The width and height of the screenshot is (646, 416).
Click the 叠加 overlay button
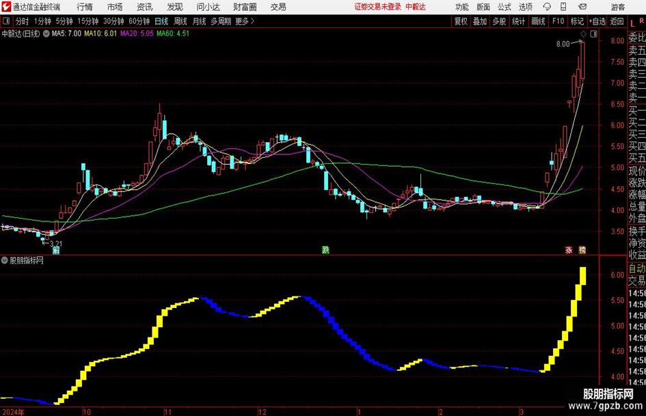pyautogui.click(x=480, y=21)
